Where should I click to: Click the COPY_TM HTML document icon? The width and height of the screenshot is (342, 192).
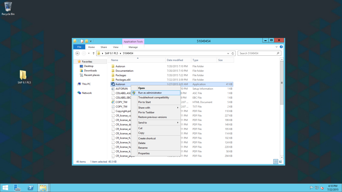tap(113, 102)
